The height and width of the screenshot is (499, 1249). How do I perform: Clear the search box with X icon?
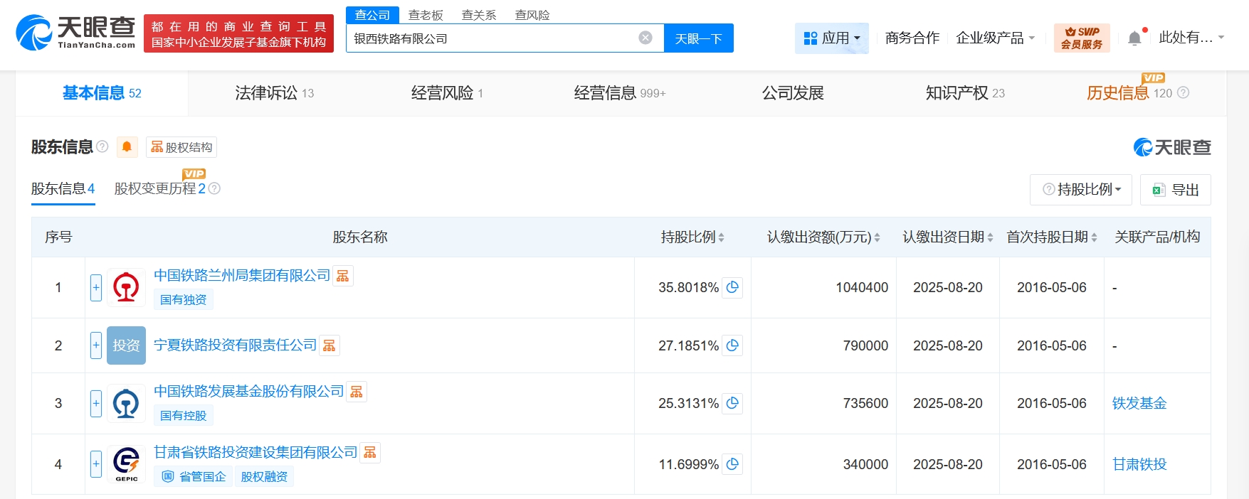(645, 38)
